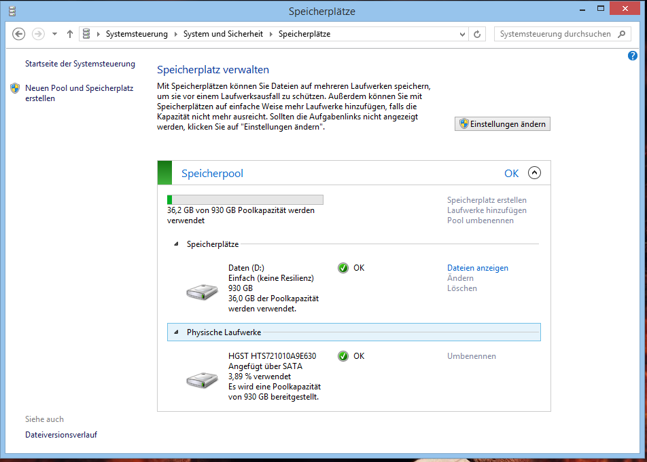Click the Speicherpool heading
Image resolution: width=647 pixels, height=462 pixels.
click(212, 174)
